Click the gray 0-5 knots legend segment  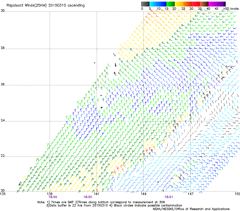coord(145,4)
